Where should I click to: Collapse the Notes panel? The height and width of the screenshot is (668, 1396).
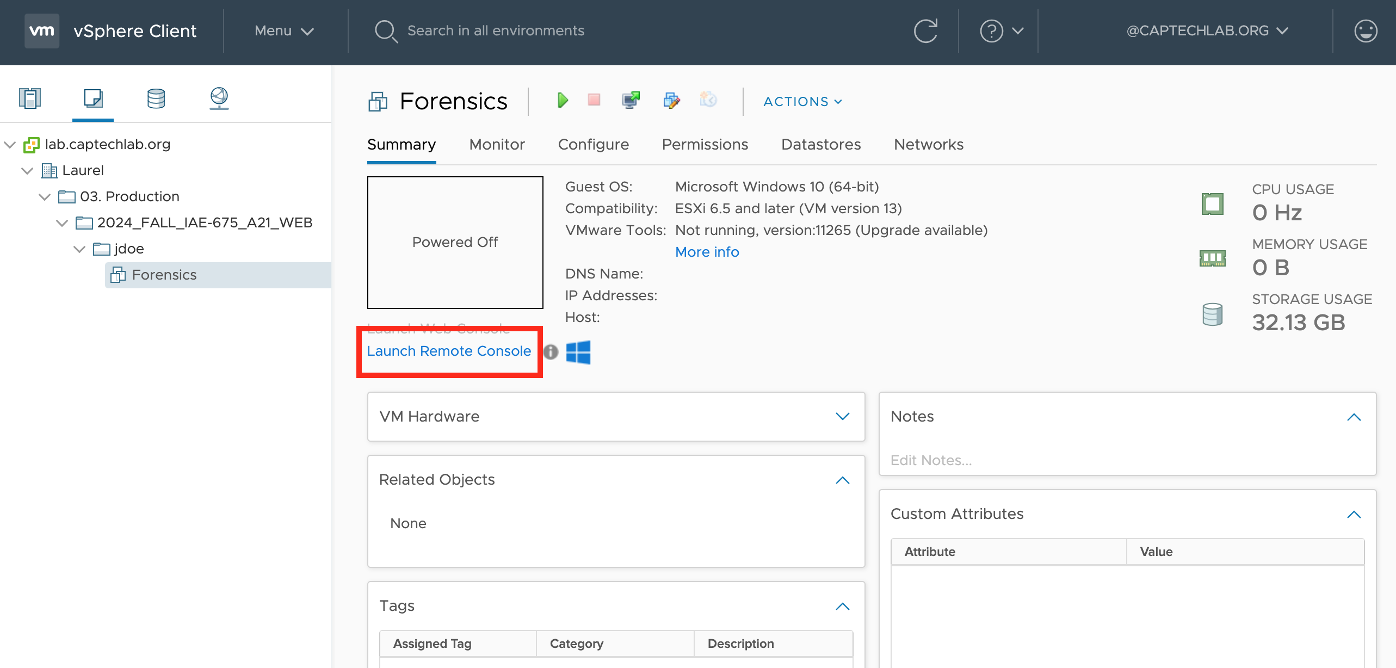point(1354,417)
